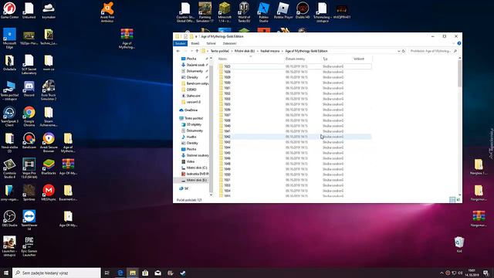Select Roblox Studio desktop icon
Viewport: 494px width, 278px height.
(x=264, y=12)
